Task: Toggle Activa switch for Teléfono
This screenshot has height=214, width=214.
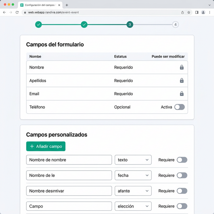Action: point(180,107)
